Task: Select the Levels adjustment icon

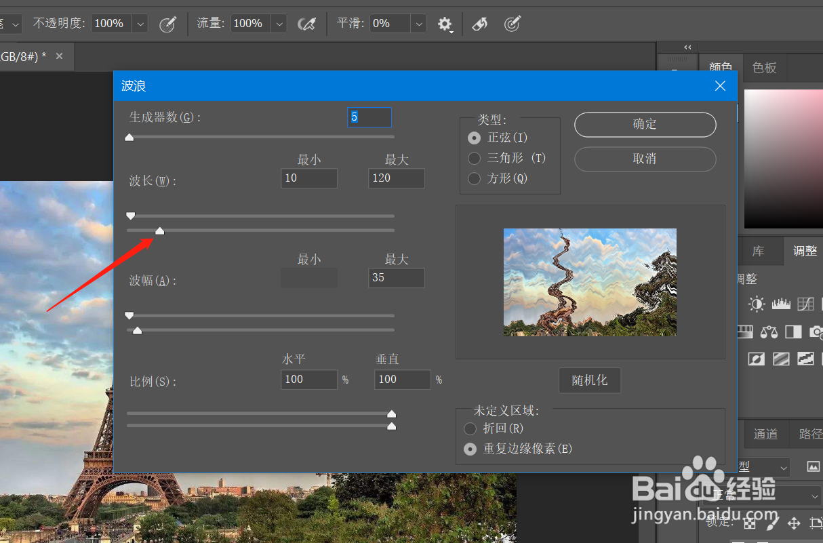Action: pos(781,304)
